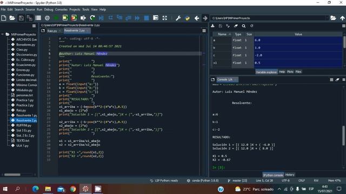Browse for a working directory folder icon
This screenshot has width=346, height=194.
point(333,18)
